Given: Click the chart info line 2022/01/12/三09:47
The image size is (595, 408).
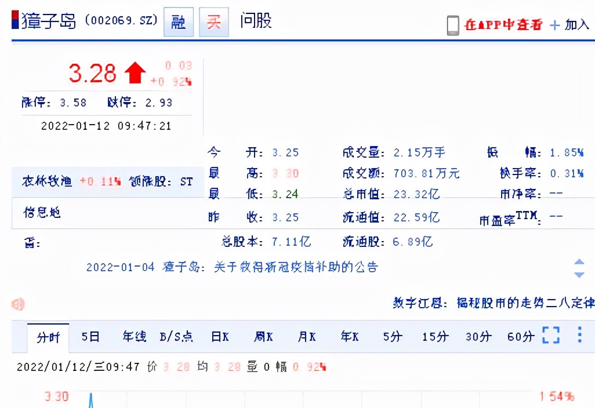Looking at the screenshot, I should point(78,367).
